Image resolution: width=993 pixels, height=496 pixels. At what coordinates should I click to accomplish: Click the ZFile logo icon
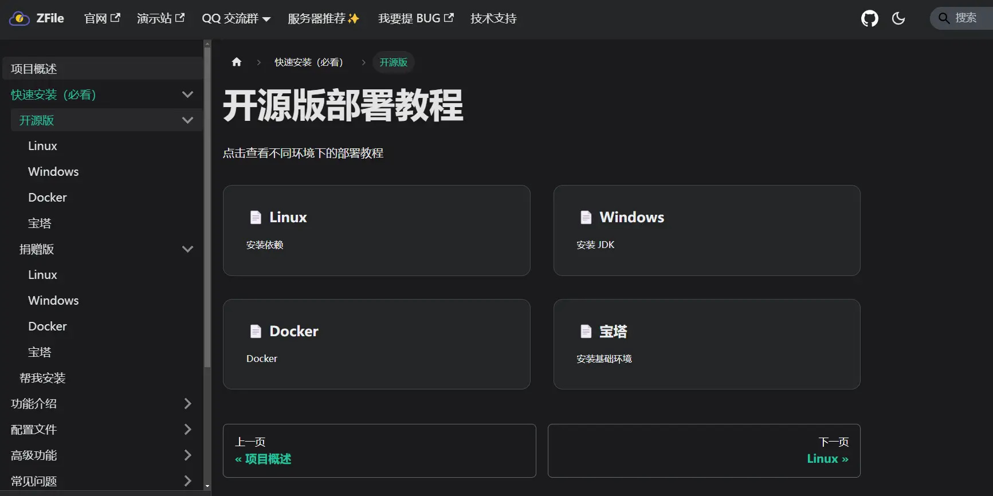[19, 19]
